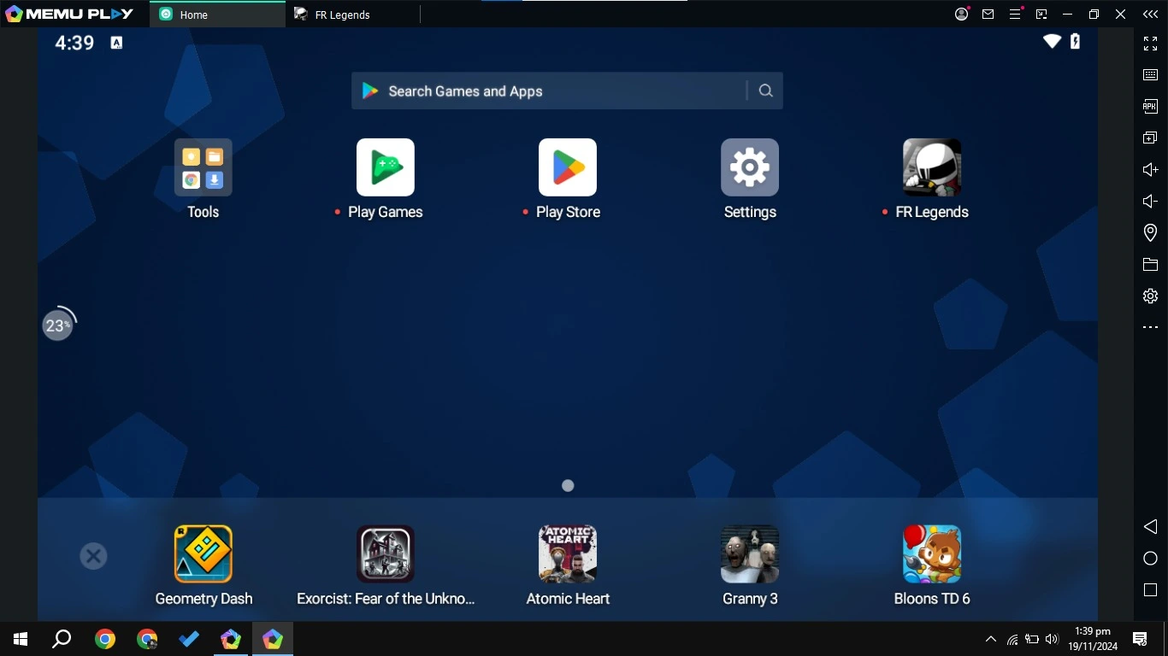Screen dimensions: 1168x656
Task: Click the MEmu Play logo
Action: coord(70,14)
